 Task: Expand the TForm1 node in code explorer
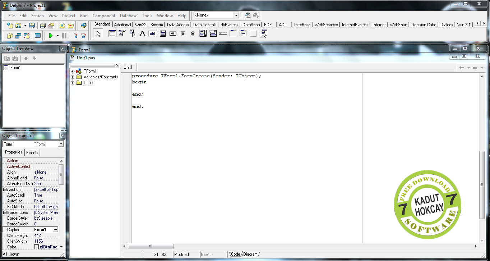click(x=73, y=71)
